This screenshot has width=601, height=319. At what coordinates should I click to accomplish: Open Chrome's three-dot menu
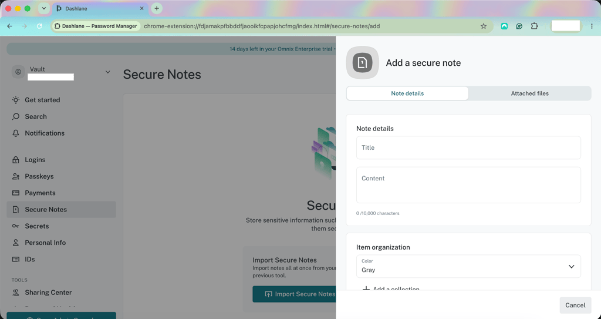[x=592, y=26]
